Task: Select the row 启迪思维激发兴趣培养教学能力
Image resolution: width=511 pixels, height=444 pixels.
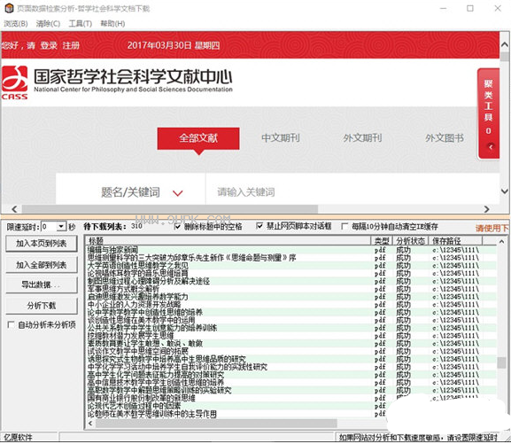Action: pyautogui.click(x=291, y=297)
